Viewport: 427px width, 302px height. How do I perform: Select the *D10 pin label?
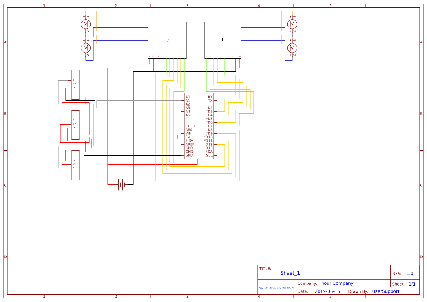pos(208,137)
